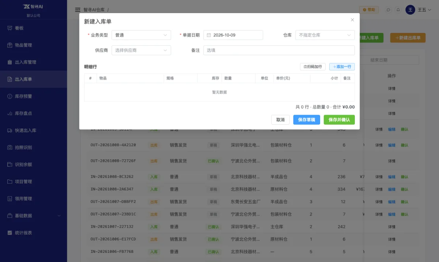Screen dimensions: 439x262
Task: Click the 保存草稿 button
Action: tap(307, 120)
